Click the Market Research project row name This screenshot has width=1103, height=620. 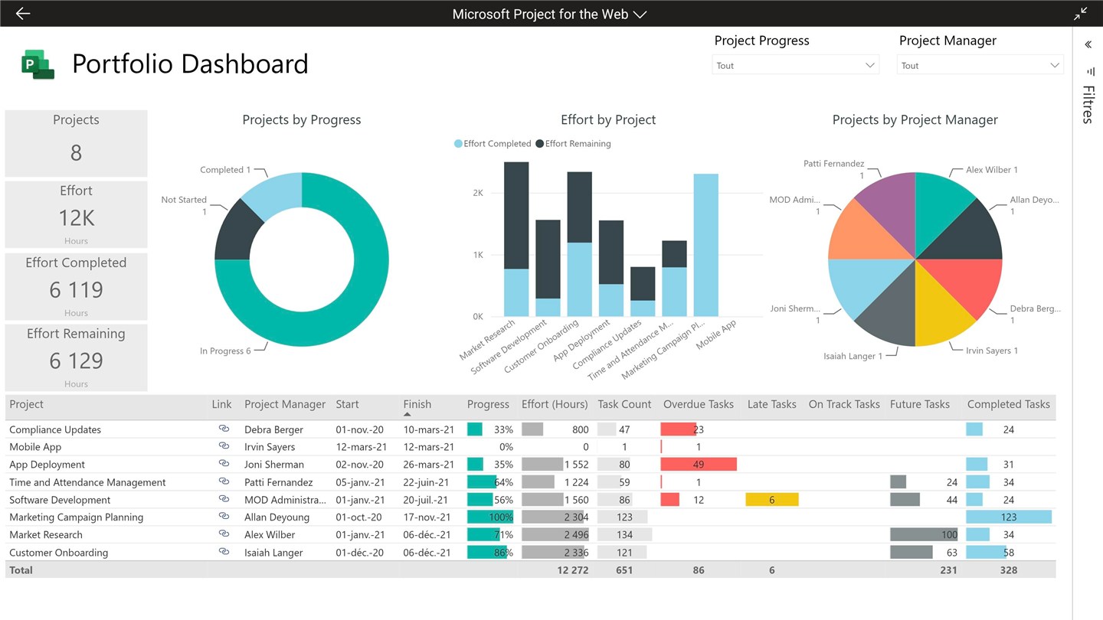point(46,535)
